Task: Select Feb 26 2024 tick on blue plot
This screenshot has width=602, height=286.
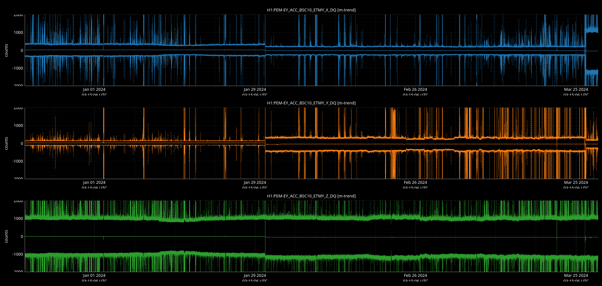Action: 415,90
